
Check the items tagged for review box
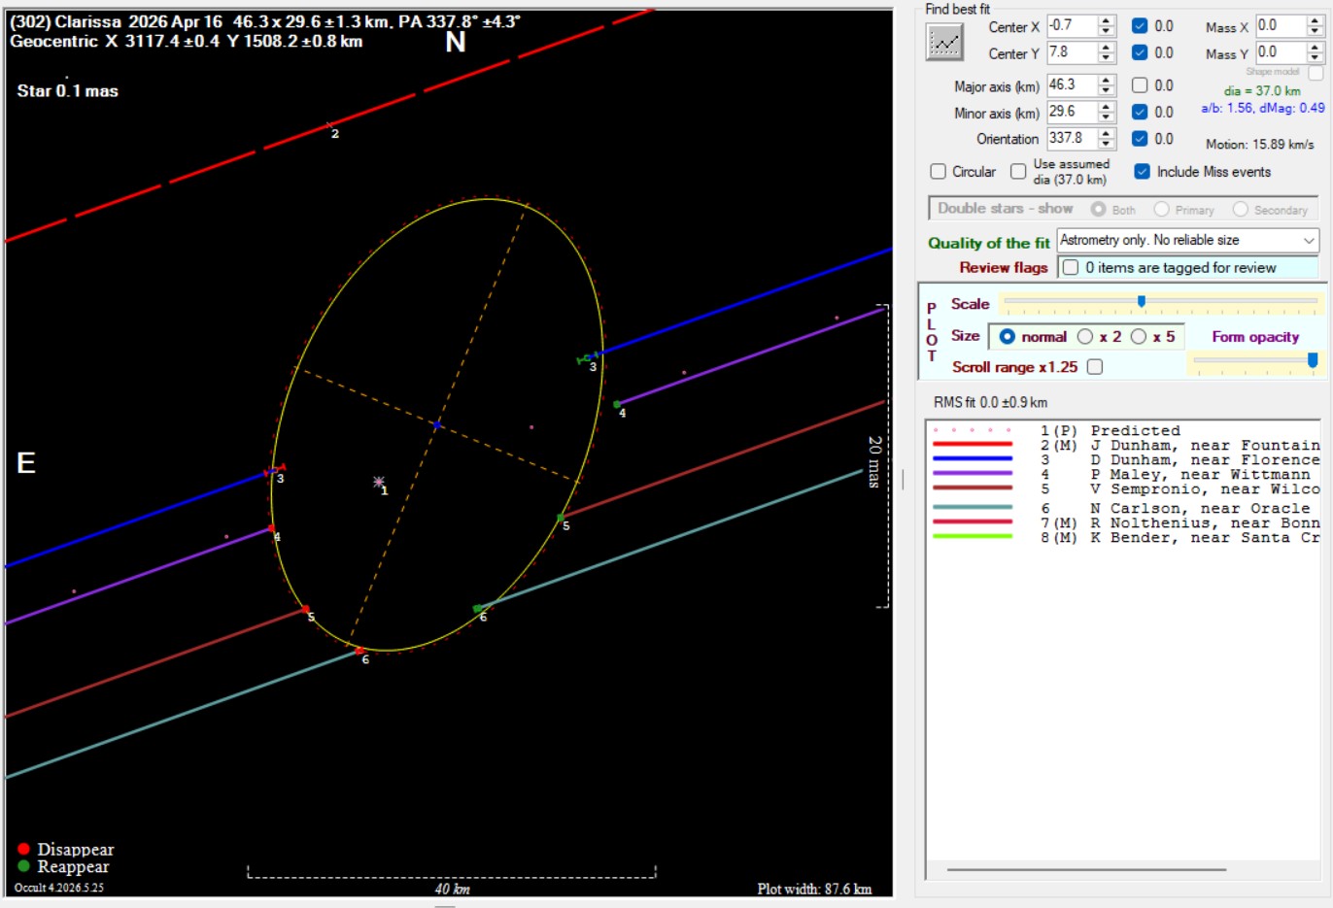pyautogui.click(x=1071, y=267)
